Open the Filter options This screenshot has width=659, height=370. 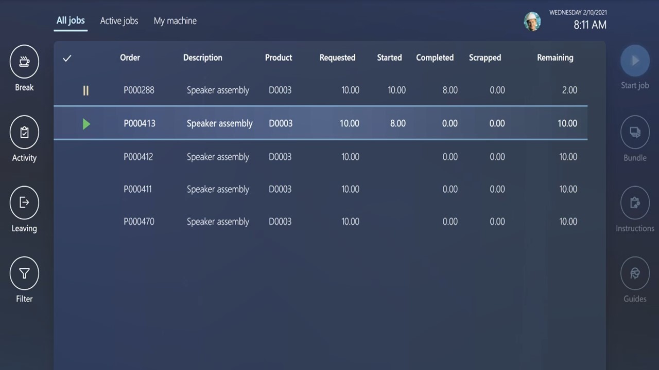(24, 273)
